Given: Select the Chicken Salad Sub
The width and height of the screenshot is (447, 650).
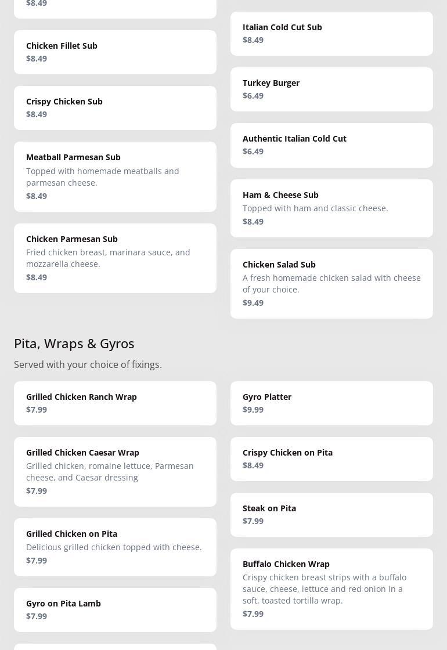Looking at the screenshot, I should pyautogui.click(x=331, y=284).
